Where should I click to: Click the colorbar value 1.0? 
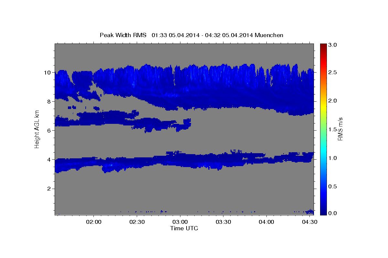click(x=333, y=158)
